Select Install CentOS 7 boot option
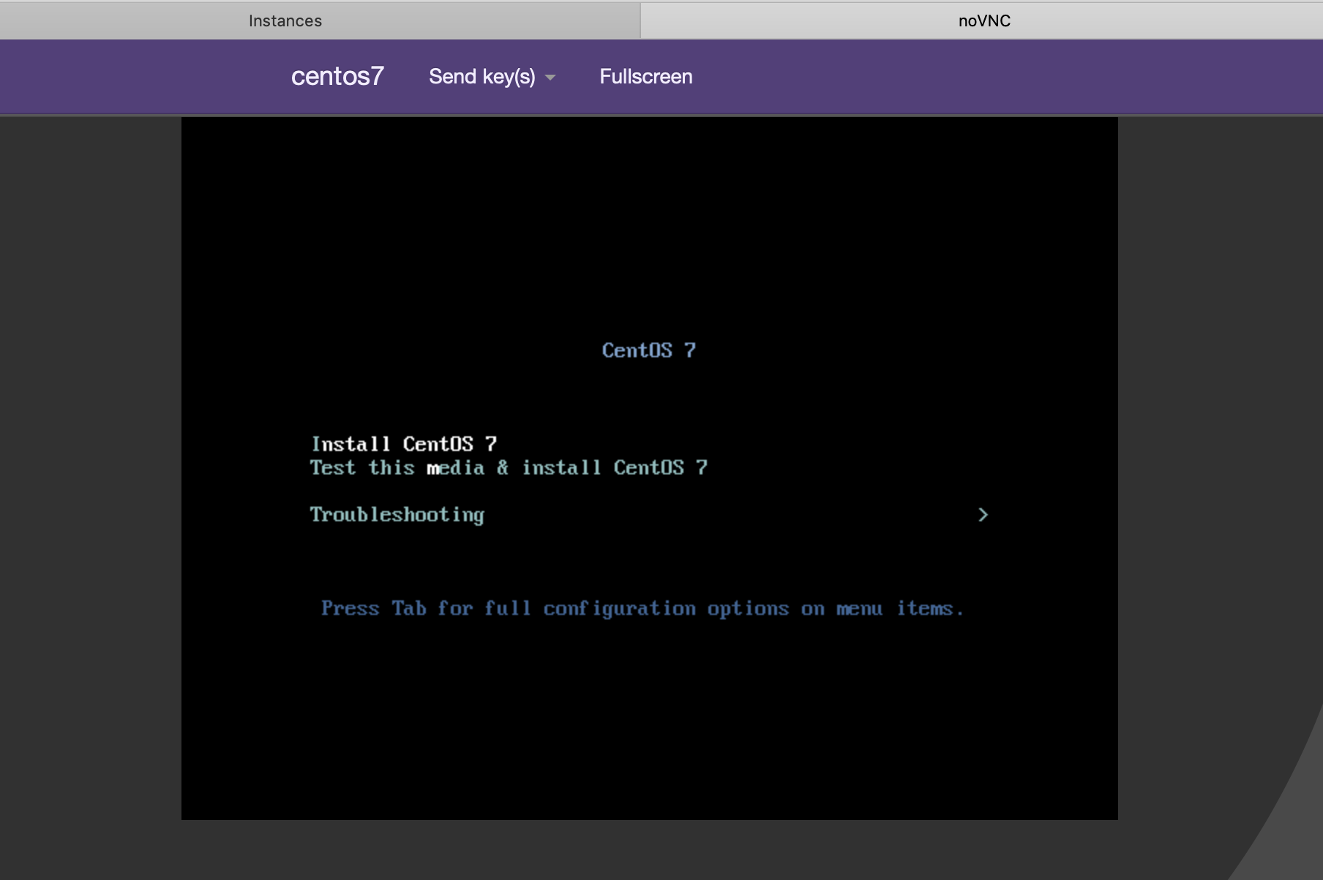The height and width of the screenshot is (880, 1323). [x=404, y=444]
